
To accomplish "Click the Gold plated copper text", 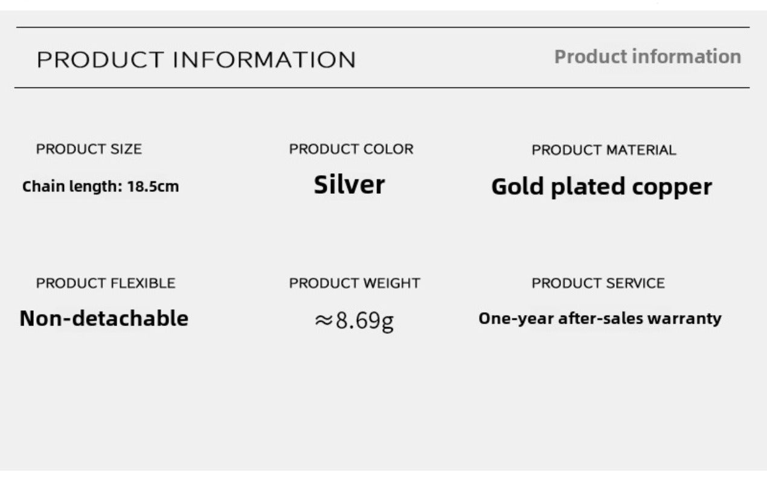I will [601, 187].
